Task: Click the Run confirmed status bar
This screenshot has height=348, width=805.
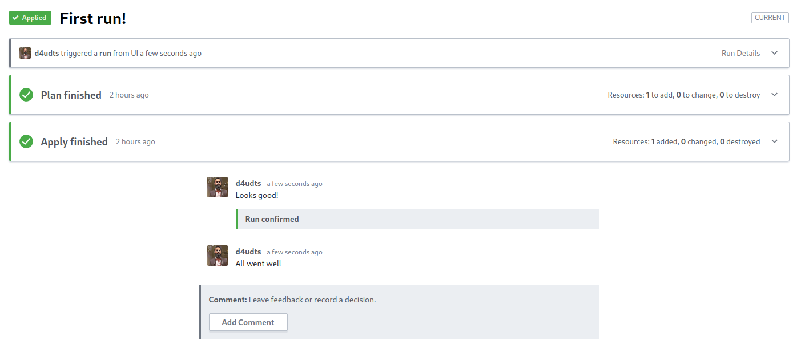Action: 417,219
